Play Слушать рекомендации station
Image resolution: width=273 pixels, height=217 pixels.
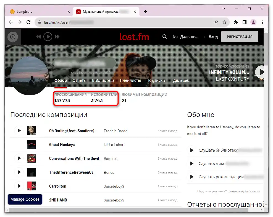pos(191,177)
